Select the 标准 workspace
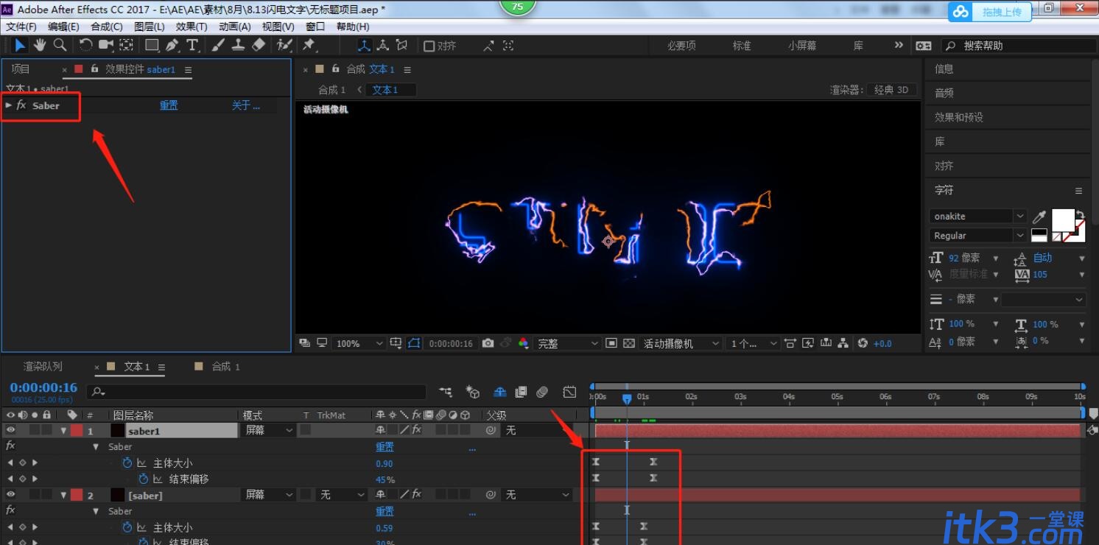Screen dimensions: 1099x545 (x=742, y=45)
